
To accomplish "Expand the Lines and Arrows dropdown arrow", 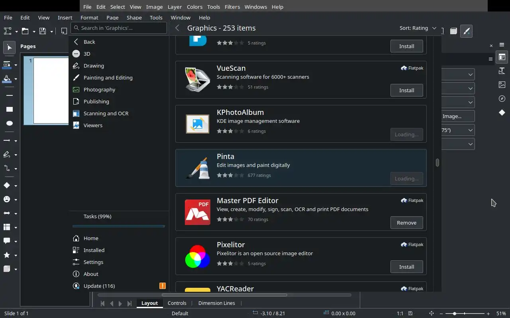I will pyautogui.click(x=16, y=141).
